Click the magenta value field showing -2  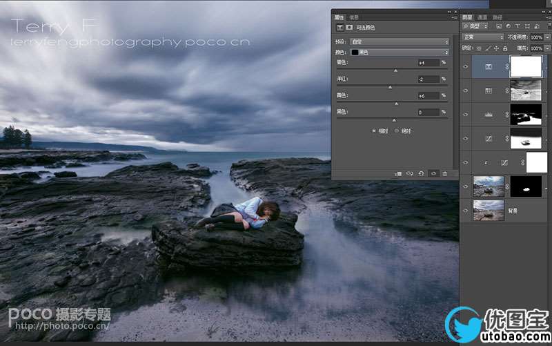pyautogui.click(x=428, y=79)
